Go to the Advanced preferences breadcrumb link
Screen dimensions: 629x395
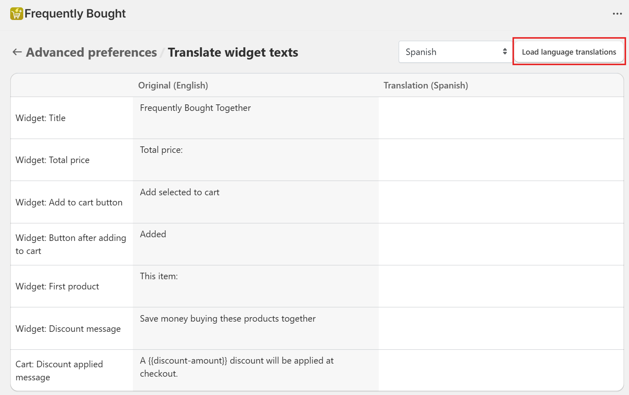(x=91, y=52)
